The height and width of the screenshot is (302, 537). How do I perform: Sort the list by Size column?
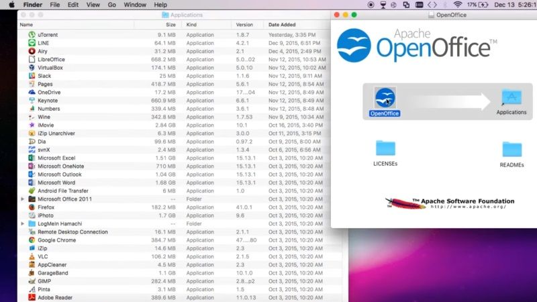coord(158,25)
